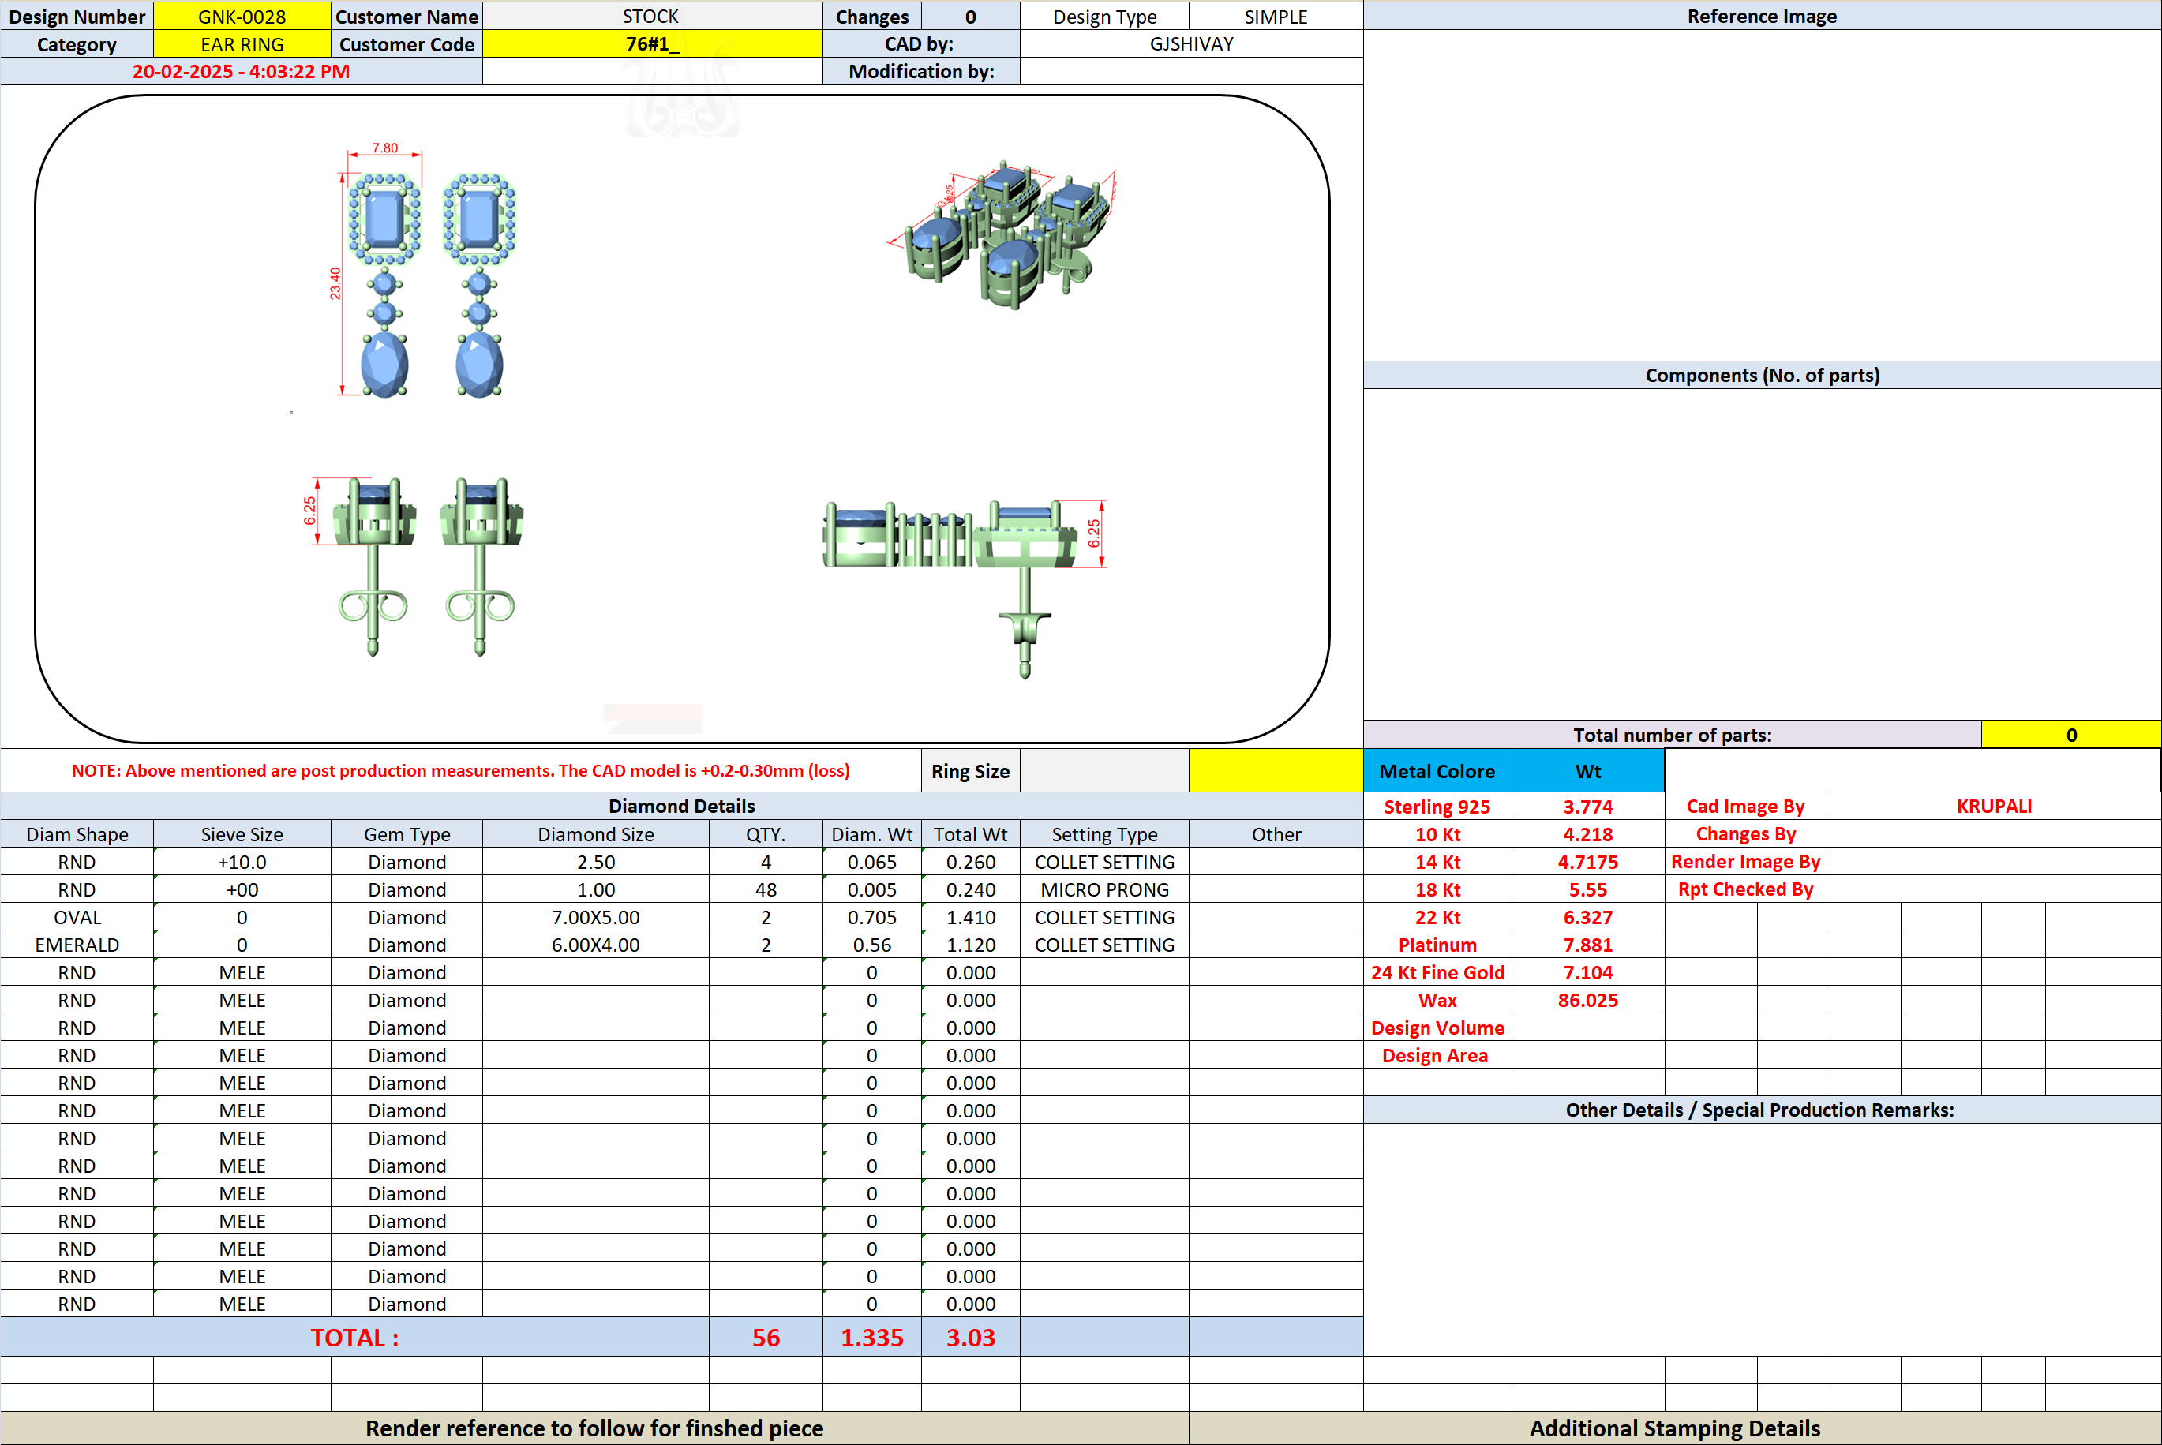Click the Render Image By label
This screenshot has height=1445, width=2162.
1745,862
